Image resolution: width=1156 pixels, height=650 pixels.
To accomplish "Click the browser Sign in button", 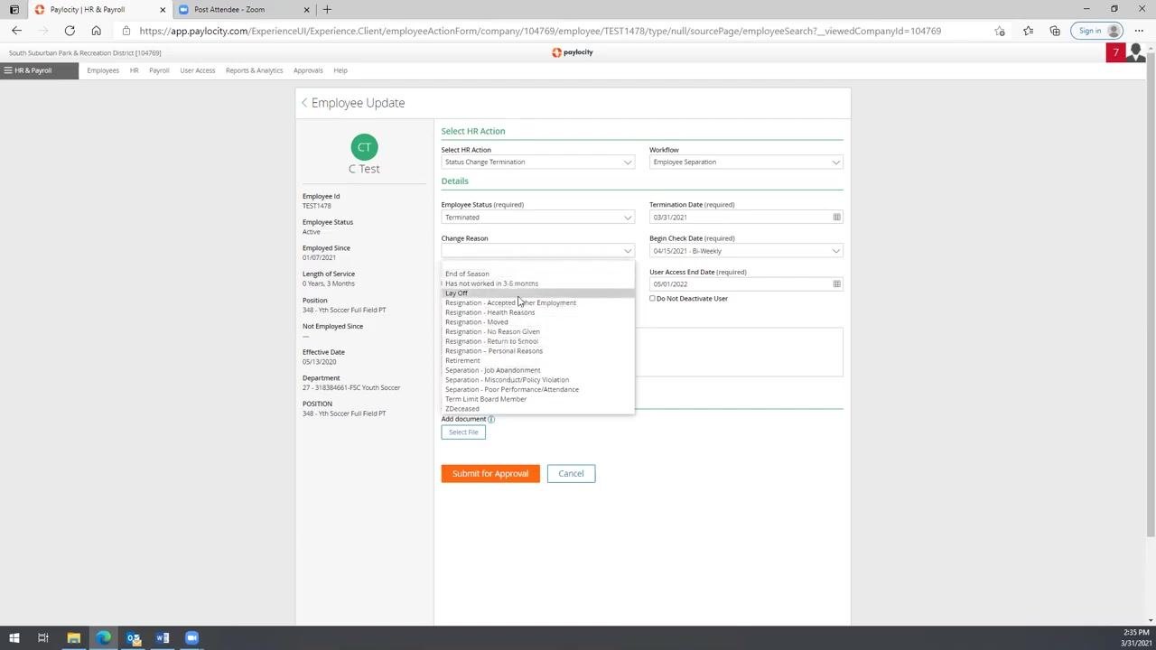I will [x=1096, y=31].
